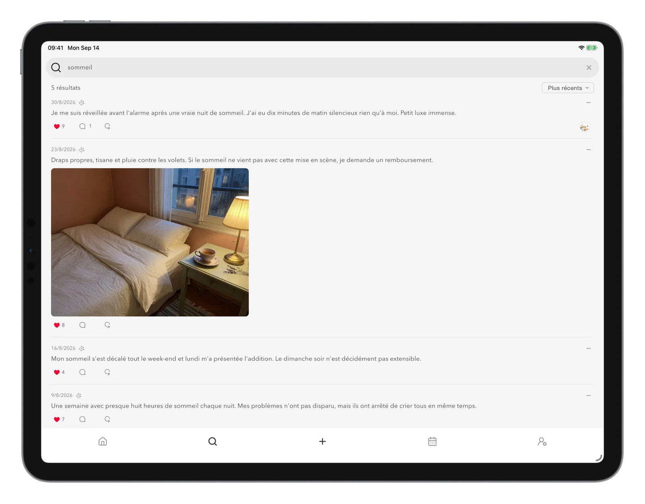Open the post starting 'Mon sommeil s'est décalé'

click(236, 359)
